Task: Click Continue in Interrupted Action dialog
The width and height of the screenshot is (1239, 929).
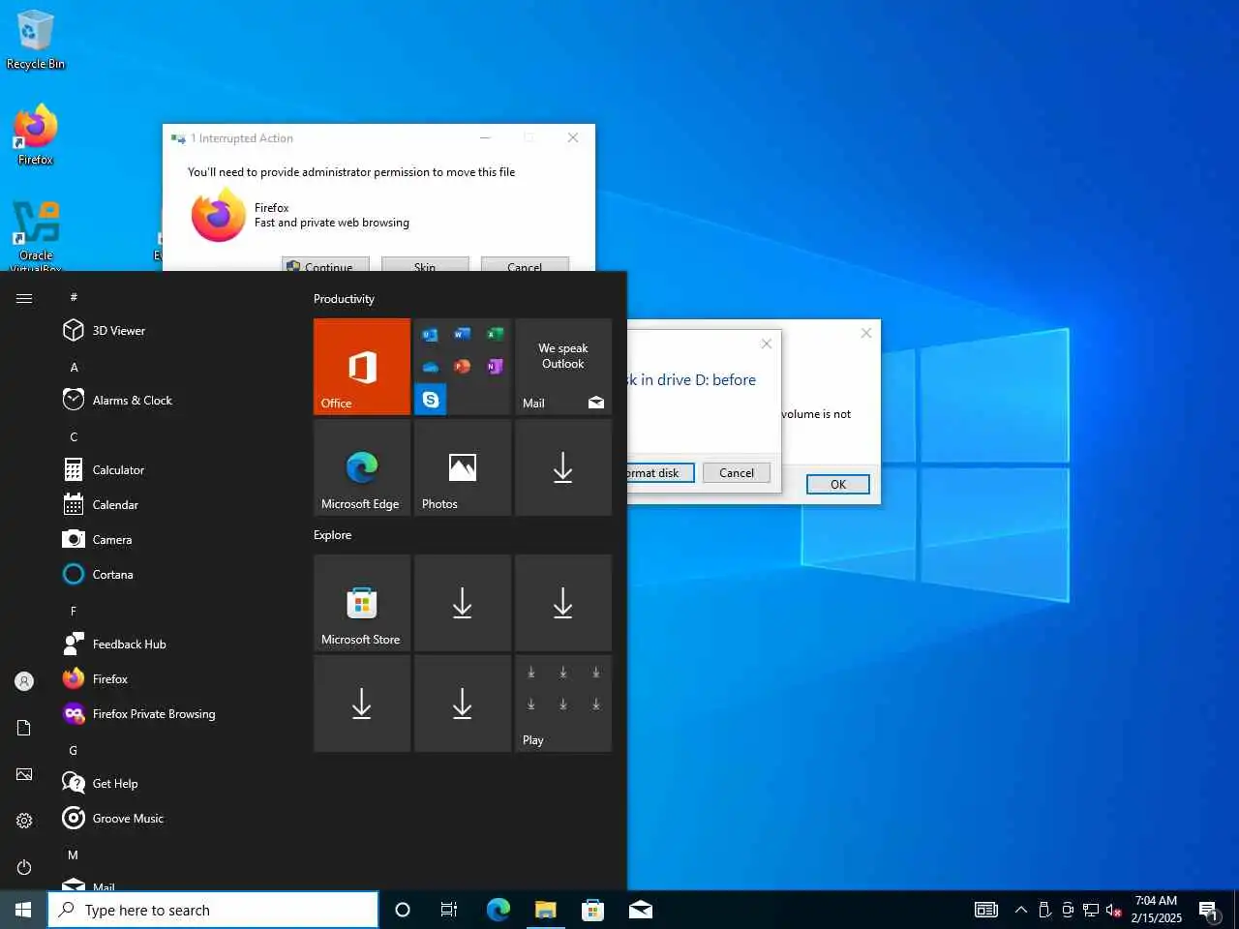Action: (325, 265)
